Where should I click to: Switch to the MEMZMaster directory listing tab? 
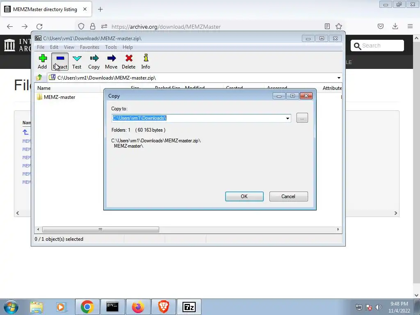[46, 9]
